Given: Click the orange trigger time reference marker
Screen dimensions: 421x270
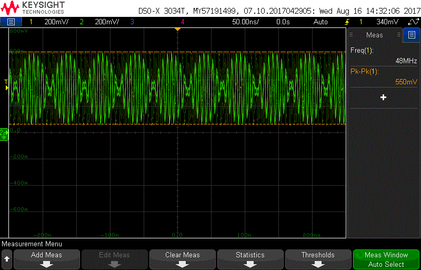Looking at the screenshot, I should tap(177, 30).
